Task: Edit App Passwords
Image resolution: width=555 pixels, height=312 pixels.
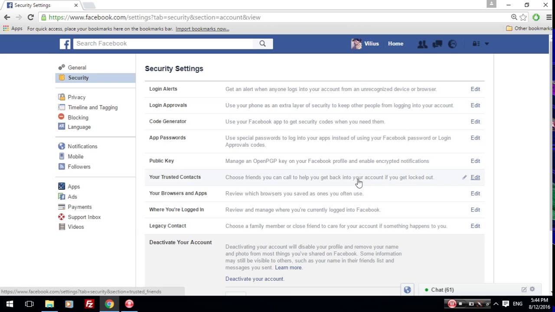Action: (x=475, y=138)
